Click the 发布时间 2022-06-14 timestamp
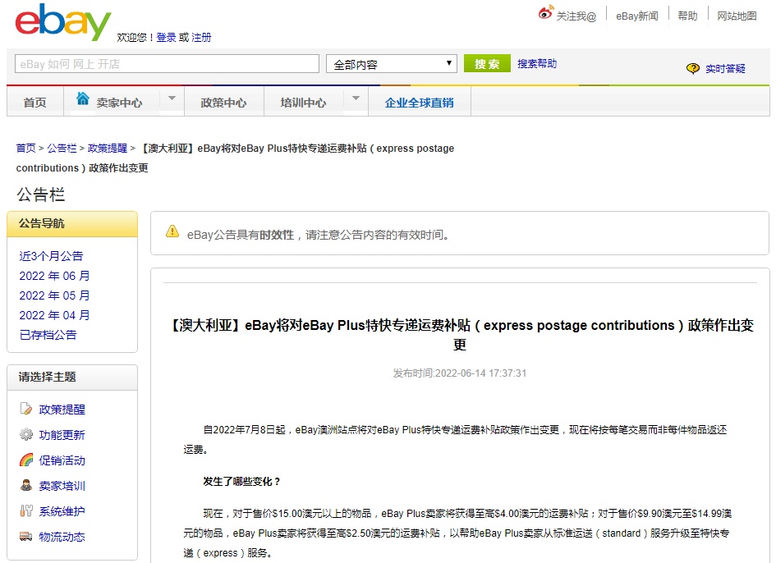Viewport: 776px width, 563px height. (x=460, y=373)
